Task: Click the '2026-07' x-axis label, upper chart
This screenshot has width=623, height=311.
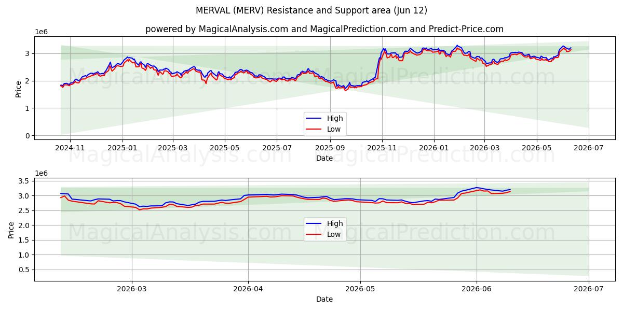Action: point(589,148)
